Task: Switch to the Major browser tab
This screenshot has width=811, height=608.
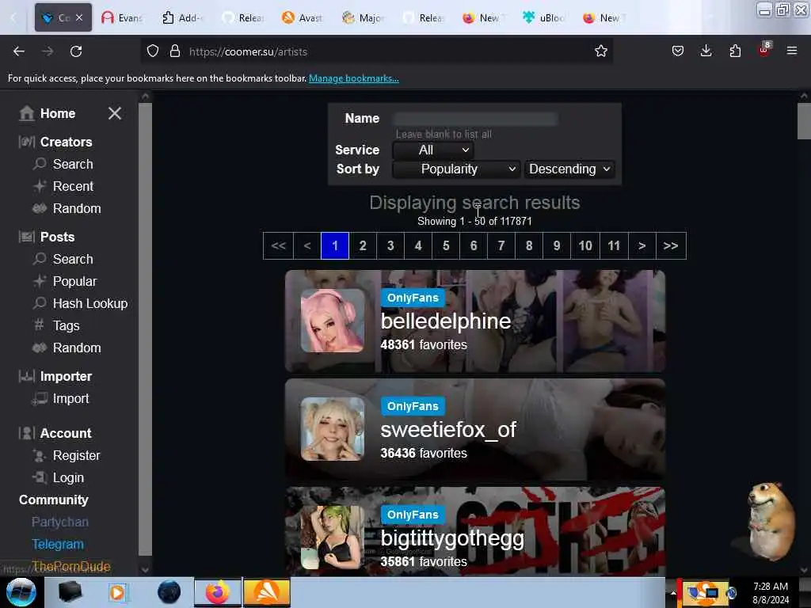Action: (x=363, y=17)
